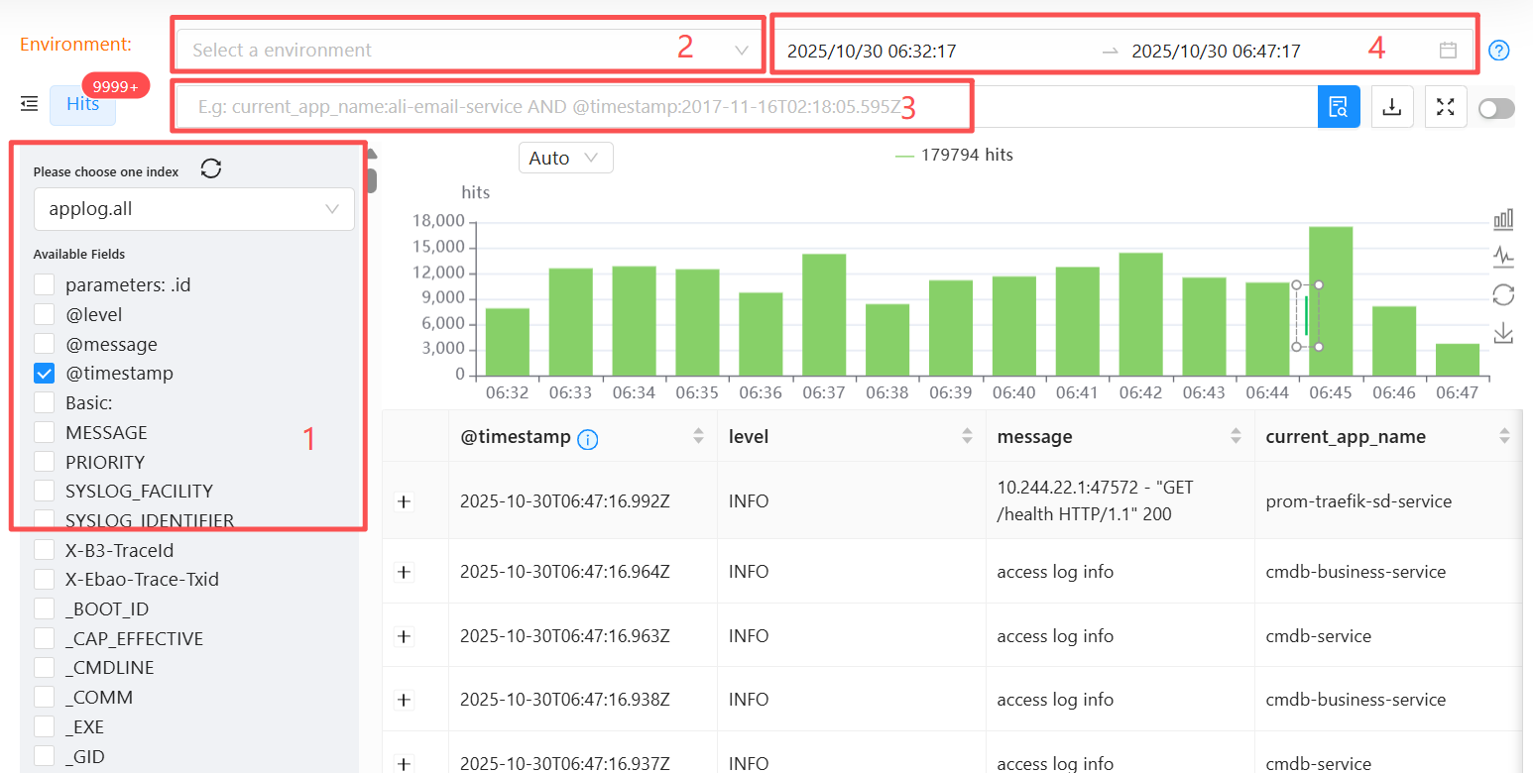The width and height of the screenshot is (1533, 773).
Task: Toggle the 179794 hits legend item
Action: [954, 155]
